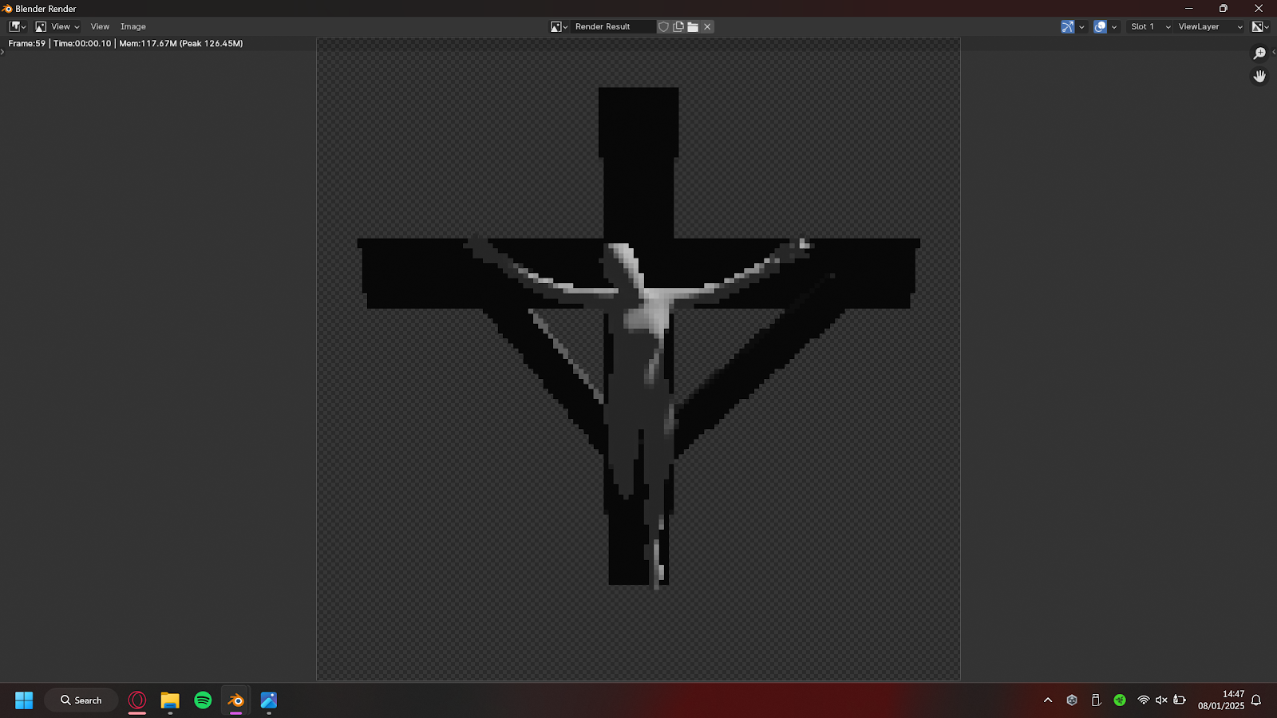The image size is (1277, 718).
Task: Click the muted volume tray icon
Action: coord(1161,700)
